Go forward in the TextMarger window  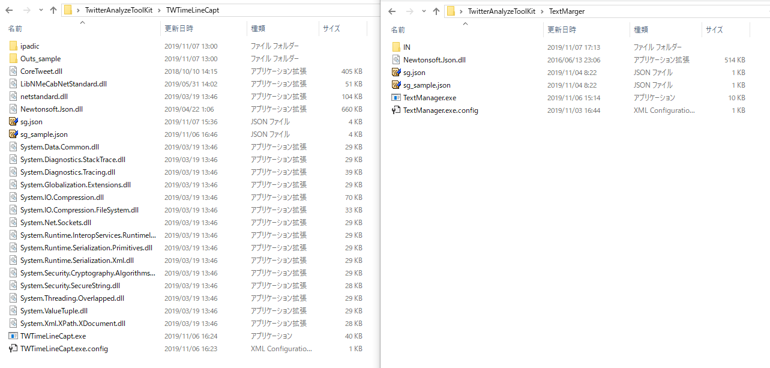[x=409, y=11]
